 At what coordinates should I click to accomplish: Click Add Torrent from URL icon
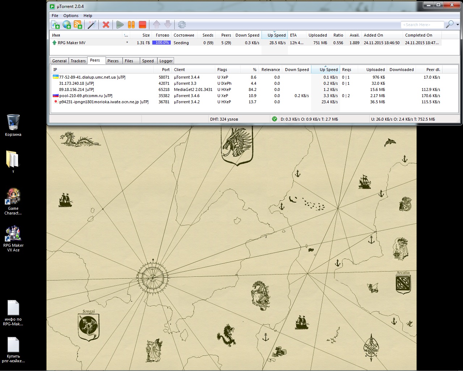coord(67,24)
